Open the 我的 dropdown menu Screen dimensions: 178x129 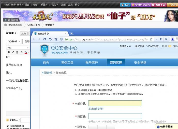click(55, 5)
